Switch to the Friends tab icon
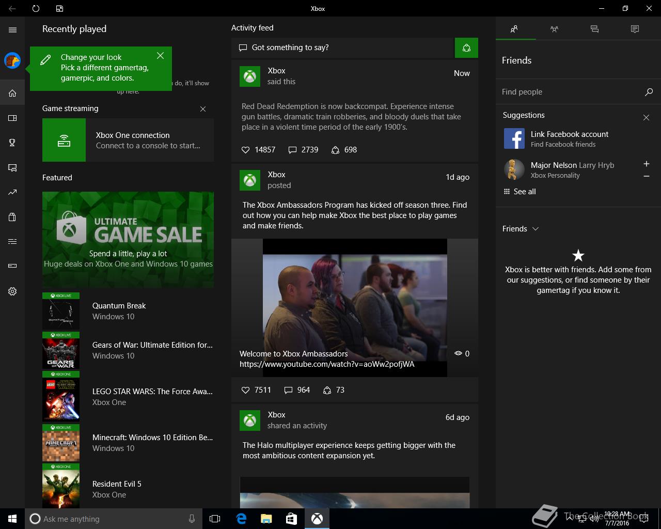The width and height of the screenshot is (661, 529). pyautogui.click(x=514, y=29)
